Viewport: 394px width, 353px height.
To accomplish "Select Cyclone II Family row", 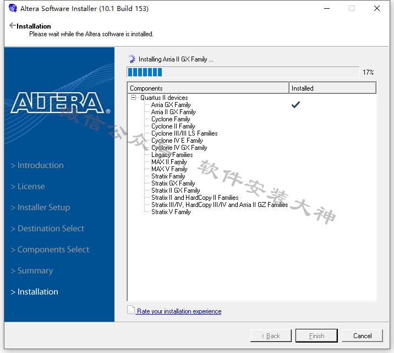I will [x=173, y=126].
